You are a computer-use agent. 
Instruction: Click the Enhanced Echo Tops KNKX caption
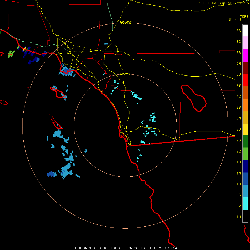[126, 248]
